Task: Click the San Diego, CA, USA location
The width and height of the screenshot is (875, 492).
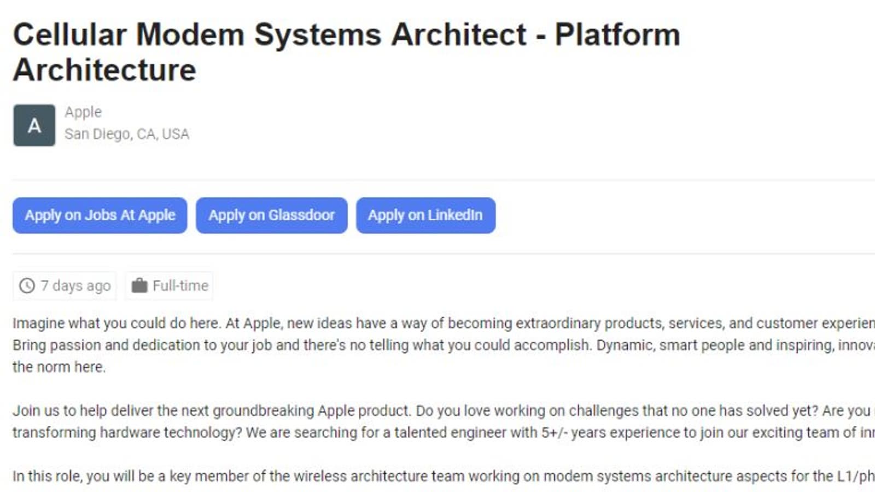Action: click(127, 134)
